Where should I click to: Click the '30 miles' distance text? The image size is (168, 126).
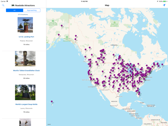(26, 78)
